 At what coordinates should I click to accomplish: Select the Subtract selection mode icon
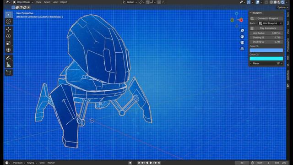click(21, 7)
